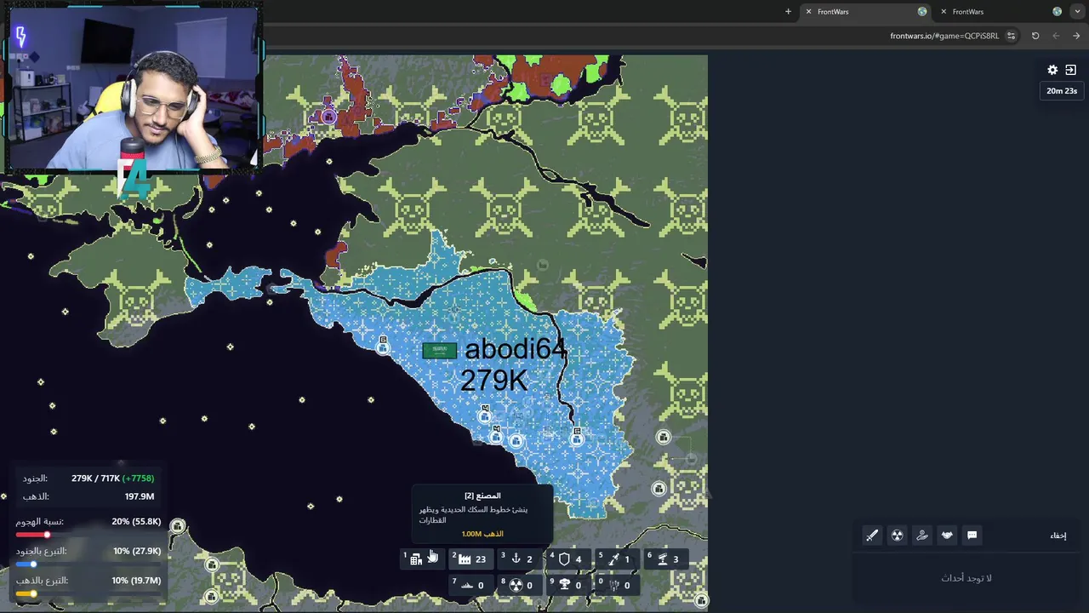Select the atom bomb slot numbered 8

pos(520,585)
